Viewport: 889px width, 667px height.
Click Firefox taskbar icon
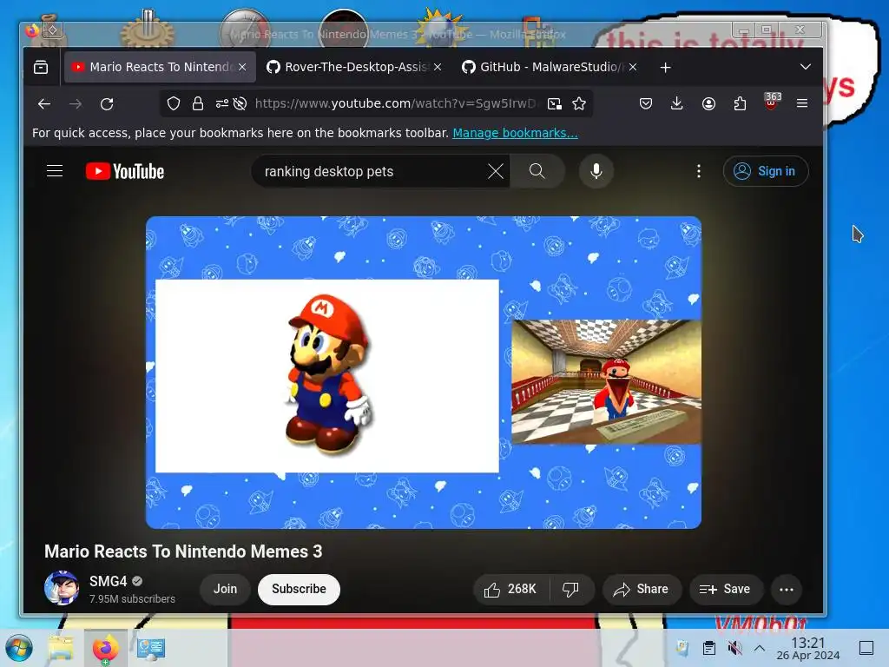pos(105,648)
